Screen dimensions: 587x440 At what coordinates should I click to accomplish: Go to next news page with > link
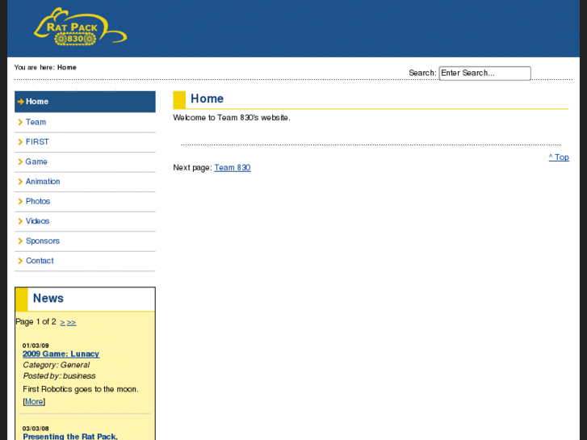62,322
